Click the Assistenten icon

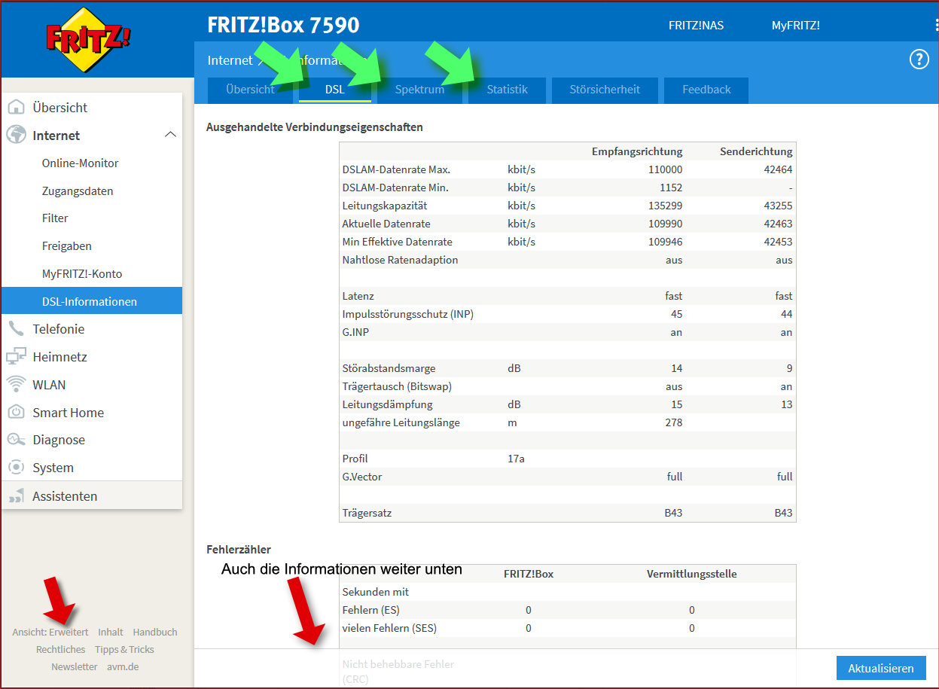pyautogui.click(x=16, y=496)
